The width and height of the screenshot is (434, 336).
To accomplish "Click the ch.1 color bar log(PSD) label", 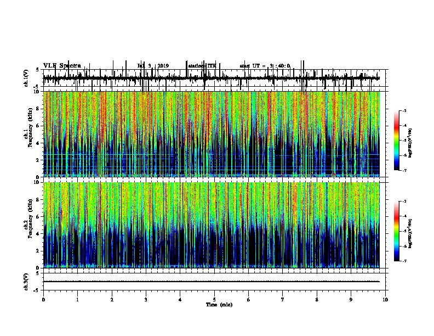I will click(410, 143).
